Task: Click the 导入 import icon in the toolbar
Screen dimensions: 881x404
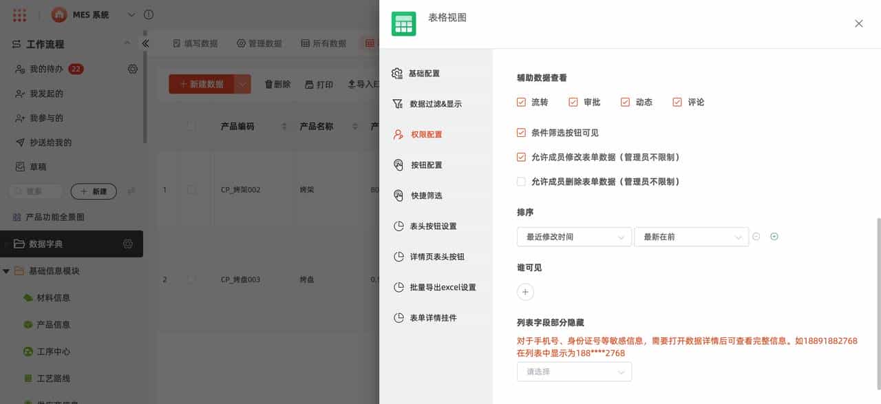Action: pos(352,84)
